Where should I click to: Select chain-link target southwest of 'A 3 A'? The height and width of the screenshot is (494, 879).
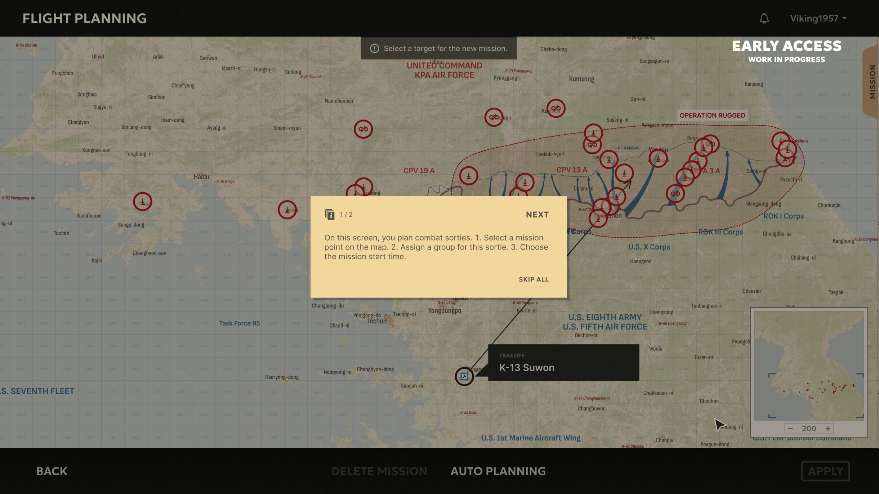(x=675, y=193)
